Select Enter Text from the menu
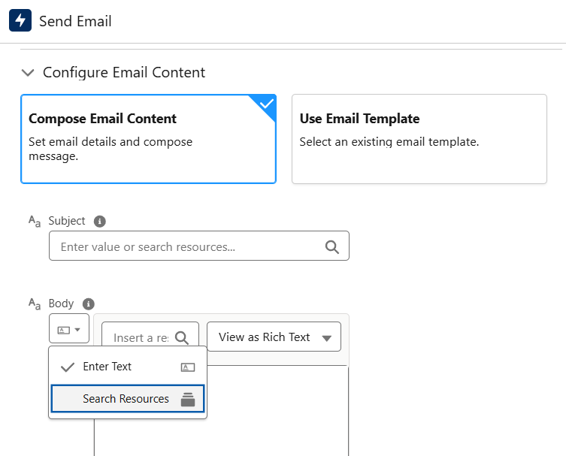This screenshot has height=456, width=566. (x=107, y=367)
